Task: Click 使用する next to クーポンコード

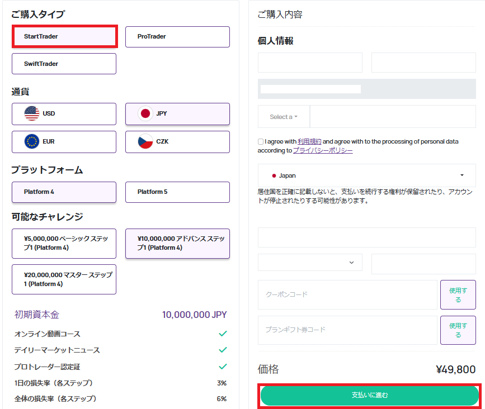Action: pos(458,294)
